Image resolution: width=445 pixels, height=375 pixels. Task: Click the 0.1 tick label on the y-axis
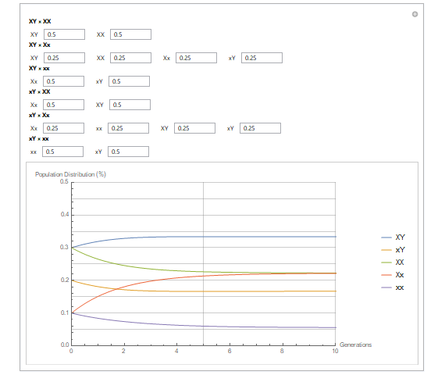[65, 312]
